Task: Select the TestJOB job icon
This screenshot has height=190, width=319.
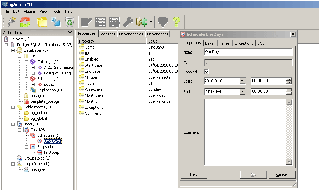Action: 26,130
